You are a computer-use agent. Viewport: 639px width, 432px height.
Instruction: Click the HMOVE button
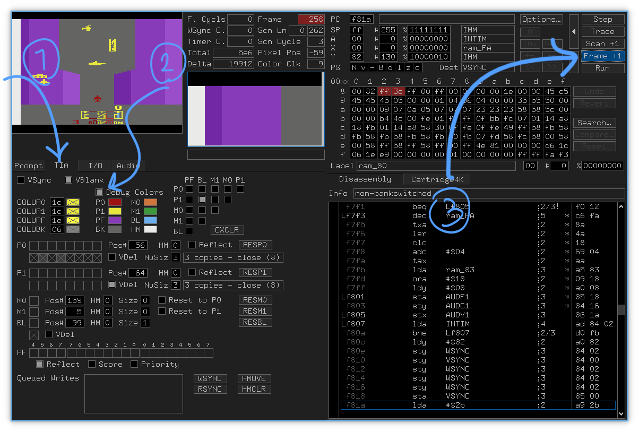[x=254, y=378]
